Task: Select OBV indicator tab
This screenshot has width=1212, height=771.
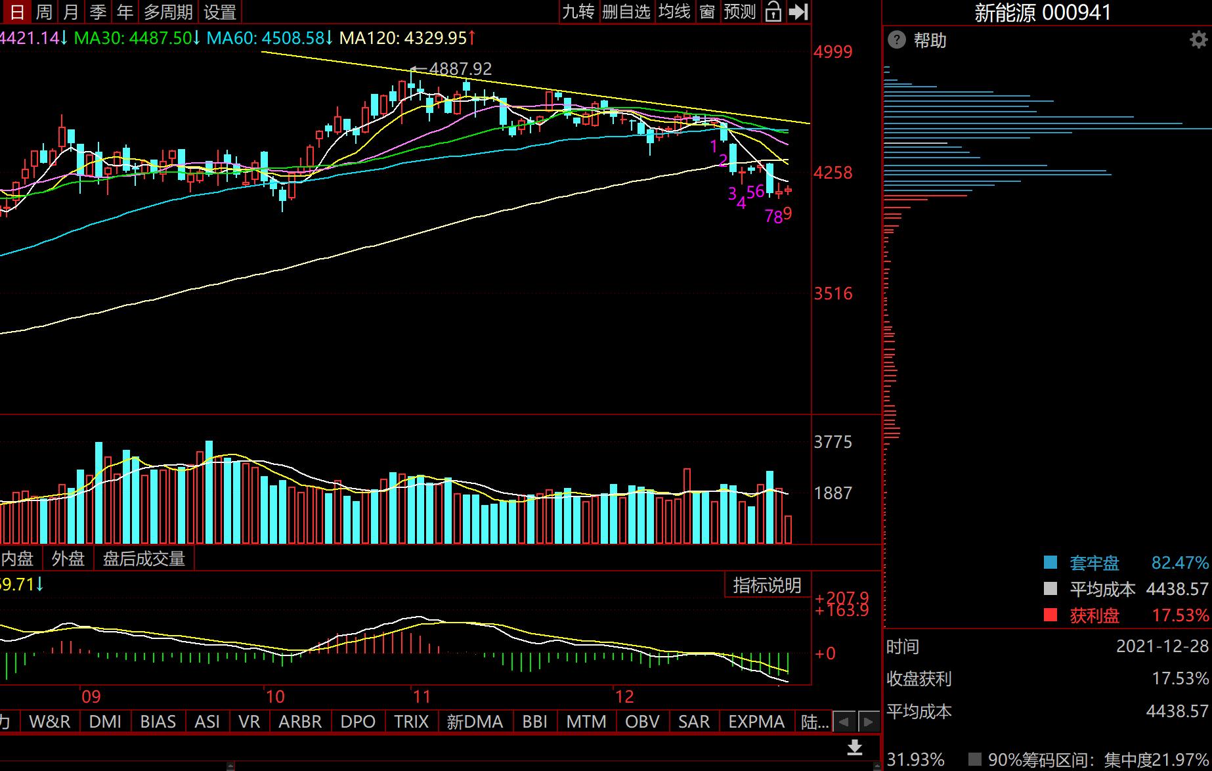Action: 642,721
